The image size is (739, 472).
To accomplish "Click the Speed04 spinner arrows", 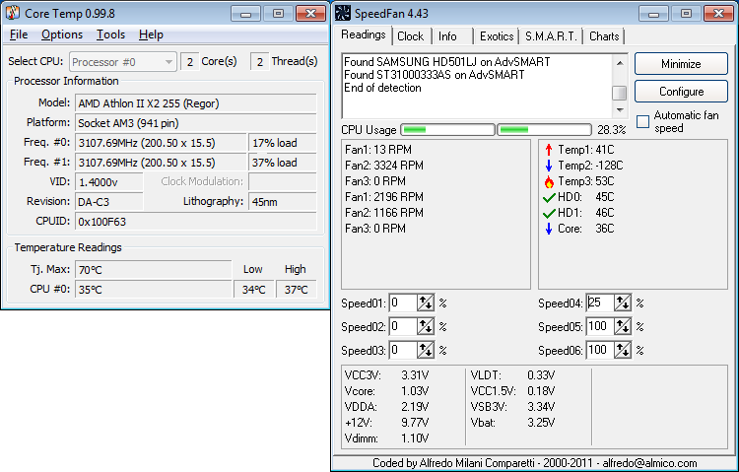I will point(623,303).
